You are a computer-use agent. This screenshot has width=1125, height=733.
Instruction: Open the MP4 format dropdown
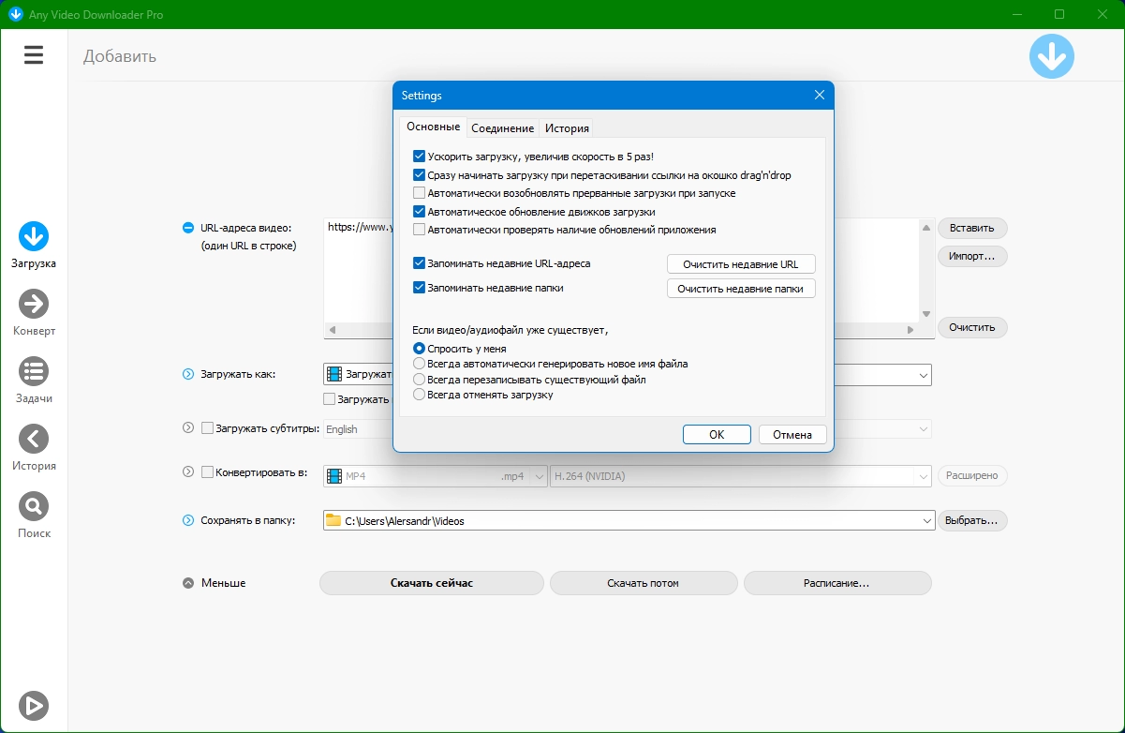click(539, 476)
